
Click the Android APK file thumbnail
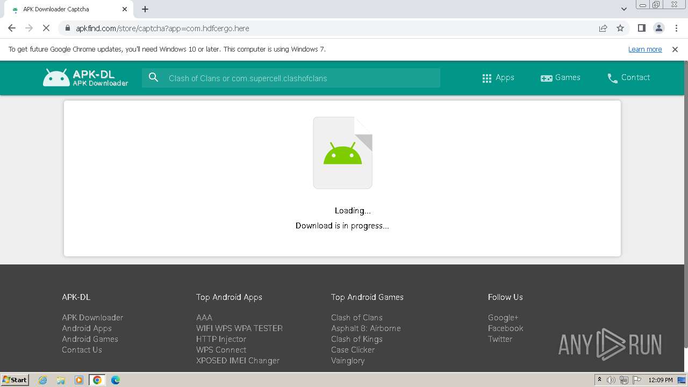point(343,153)
